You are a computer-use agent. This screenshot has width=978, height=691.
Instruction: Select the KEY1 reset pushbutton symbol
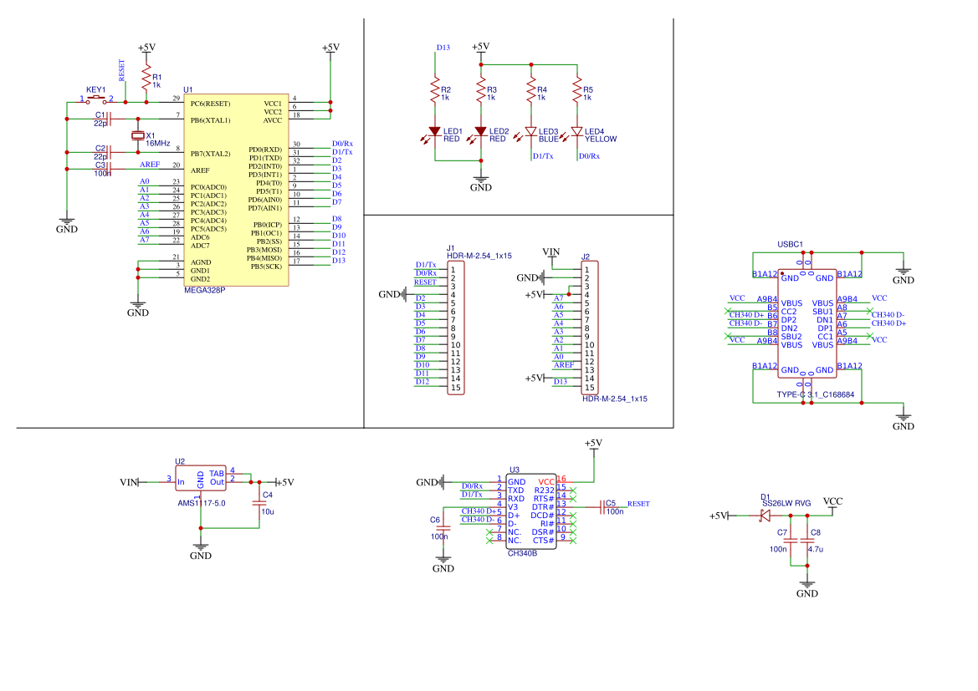95,99
